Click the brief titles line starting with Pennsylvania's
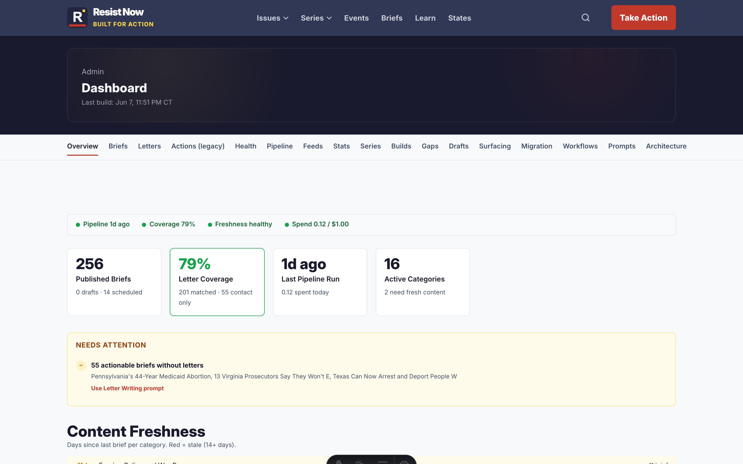743x464 pixels. coord(274,376)
